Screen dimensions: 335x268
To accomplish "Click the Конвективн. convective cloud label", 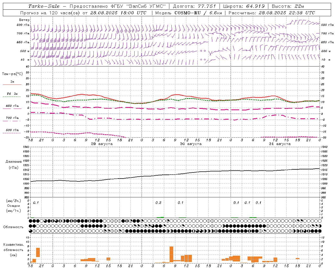I will (x=13, y=245).
